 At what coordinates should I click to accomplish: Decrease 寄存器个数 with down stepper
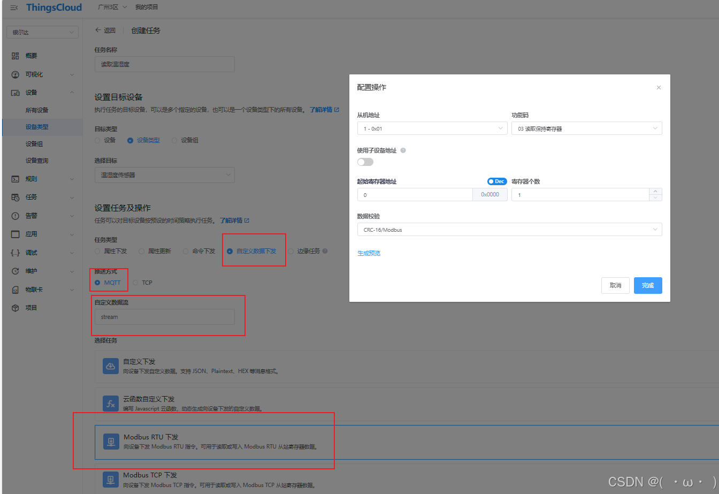(x=655, y=197)
